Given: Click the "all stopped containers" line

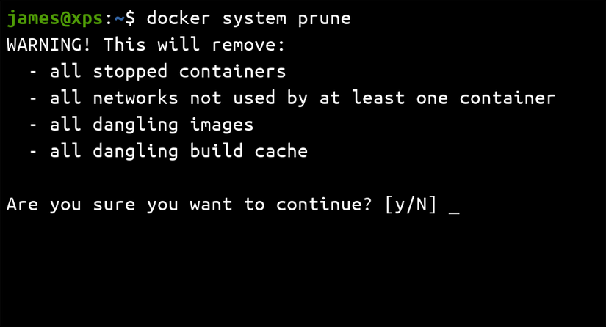Looking at the screenshot, I should tap(168, 72).
